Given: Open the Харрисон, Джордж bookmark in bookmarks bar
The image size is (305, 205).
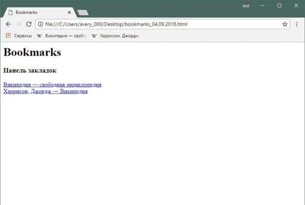Looking at the screenshot, I should coord(116,36).
